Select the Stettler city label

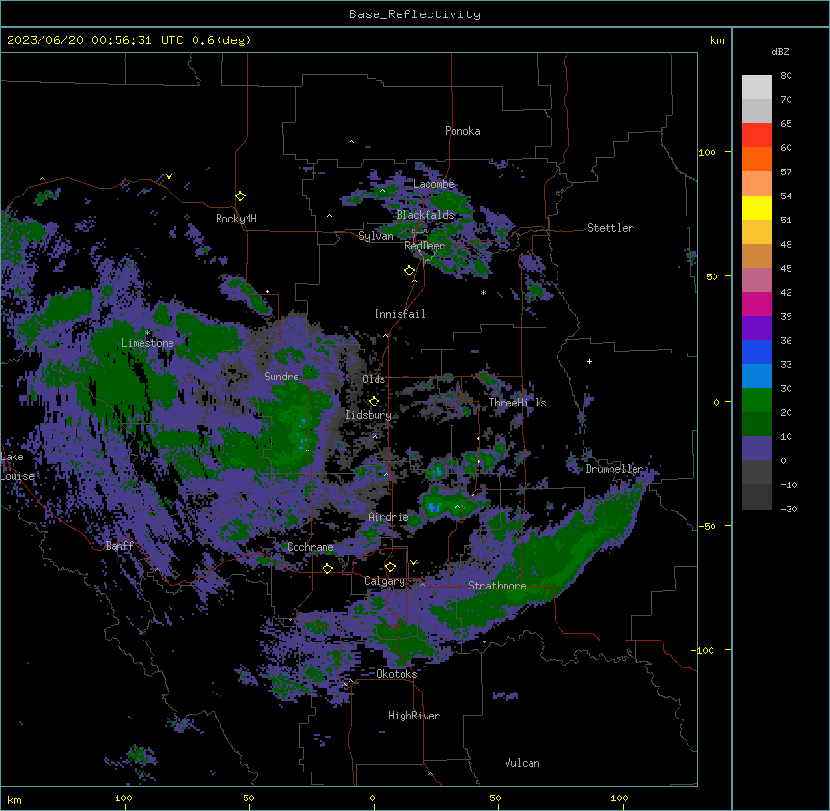pos(610,228)
